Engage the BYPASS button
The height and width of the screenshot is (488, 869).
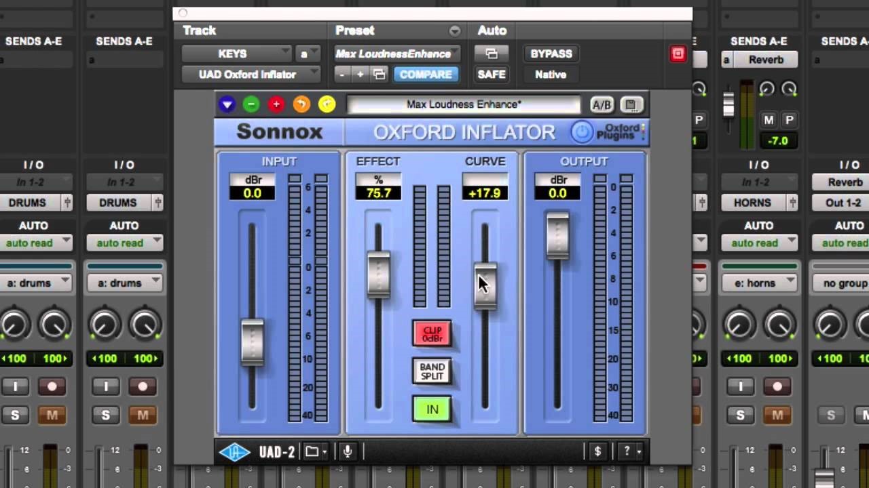[550, 54]
